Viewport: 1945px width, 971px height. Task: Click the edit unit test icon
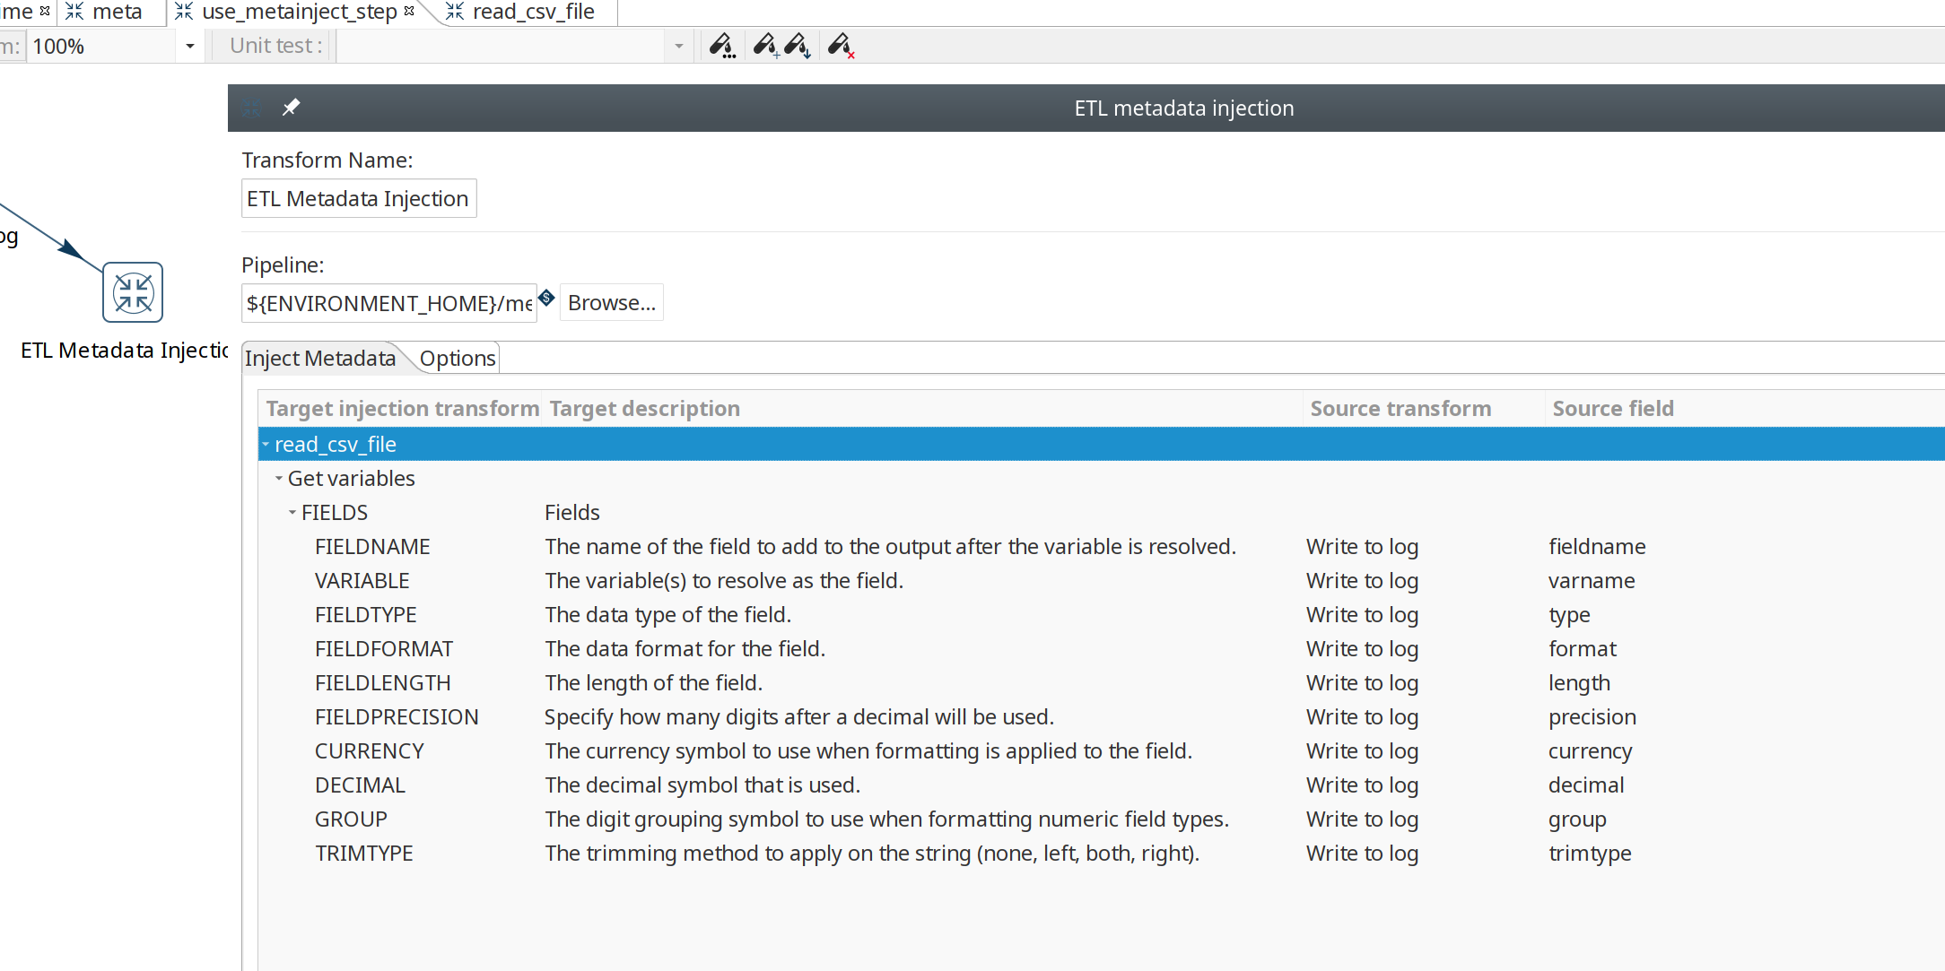[721, 45]
